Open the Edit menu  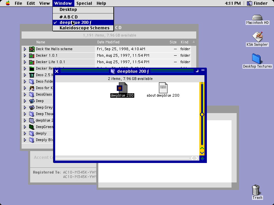pyautogui.click(x=31, y=3)
